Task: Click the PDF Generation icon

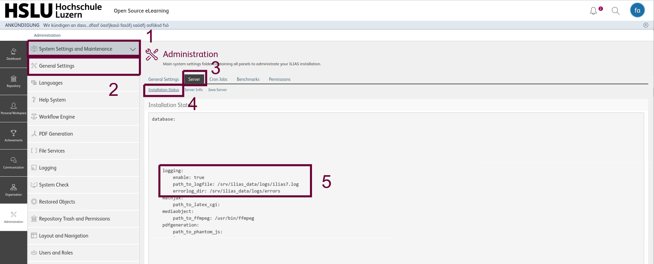Action: 34,134
